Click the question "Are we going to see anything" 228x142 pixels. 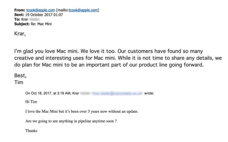point(71,121)
